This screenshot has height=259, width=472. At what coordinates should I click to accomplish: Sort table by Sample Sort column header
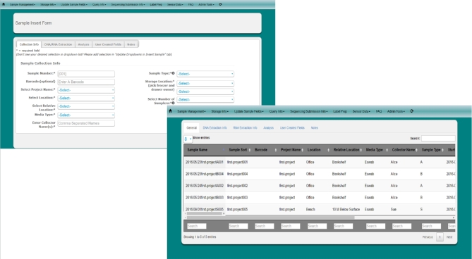coord(238,150)
